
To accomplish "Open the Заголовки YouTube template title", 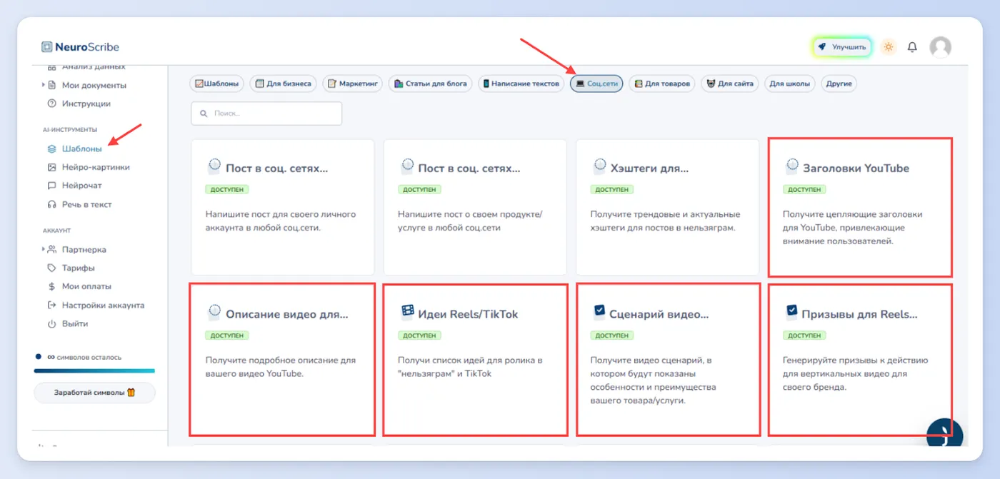I will [x=856, y=168].
